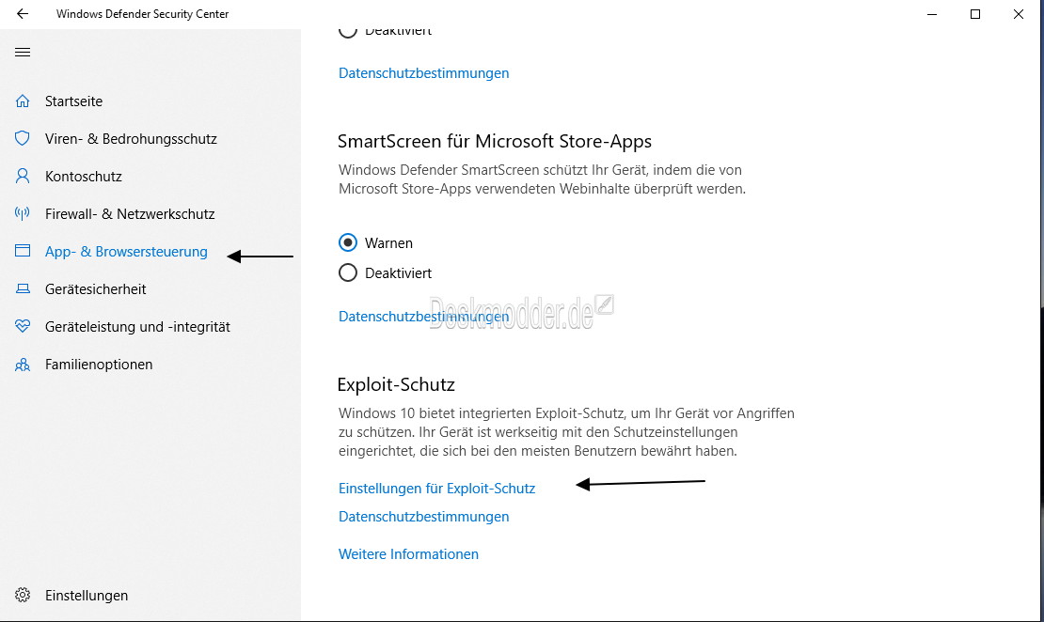
Task: Open Familienoptionen section
Action: 99,365
